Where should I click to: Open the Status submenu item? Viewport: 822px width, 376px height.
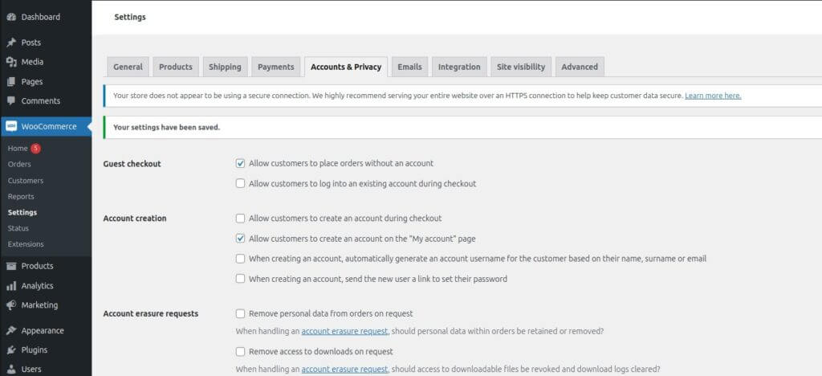[x=18, y=228]
